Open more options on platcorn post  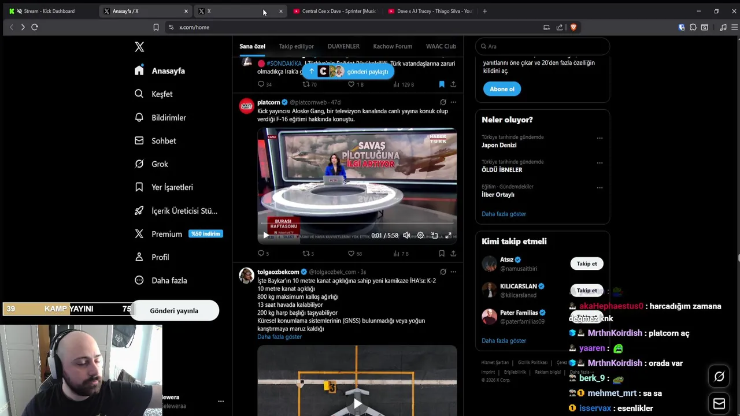453,102
